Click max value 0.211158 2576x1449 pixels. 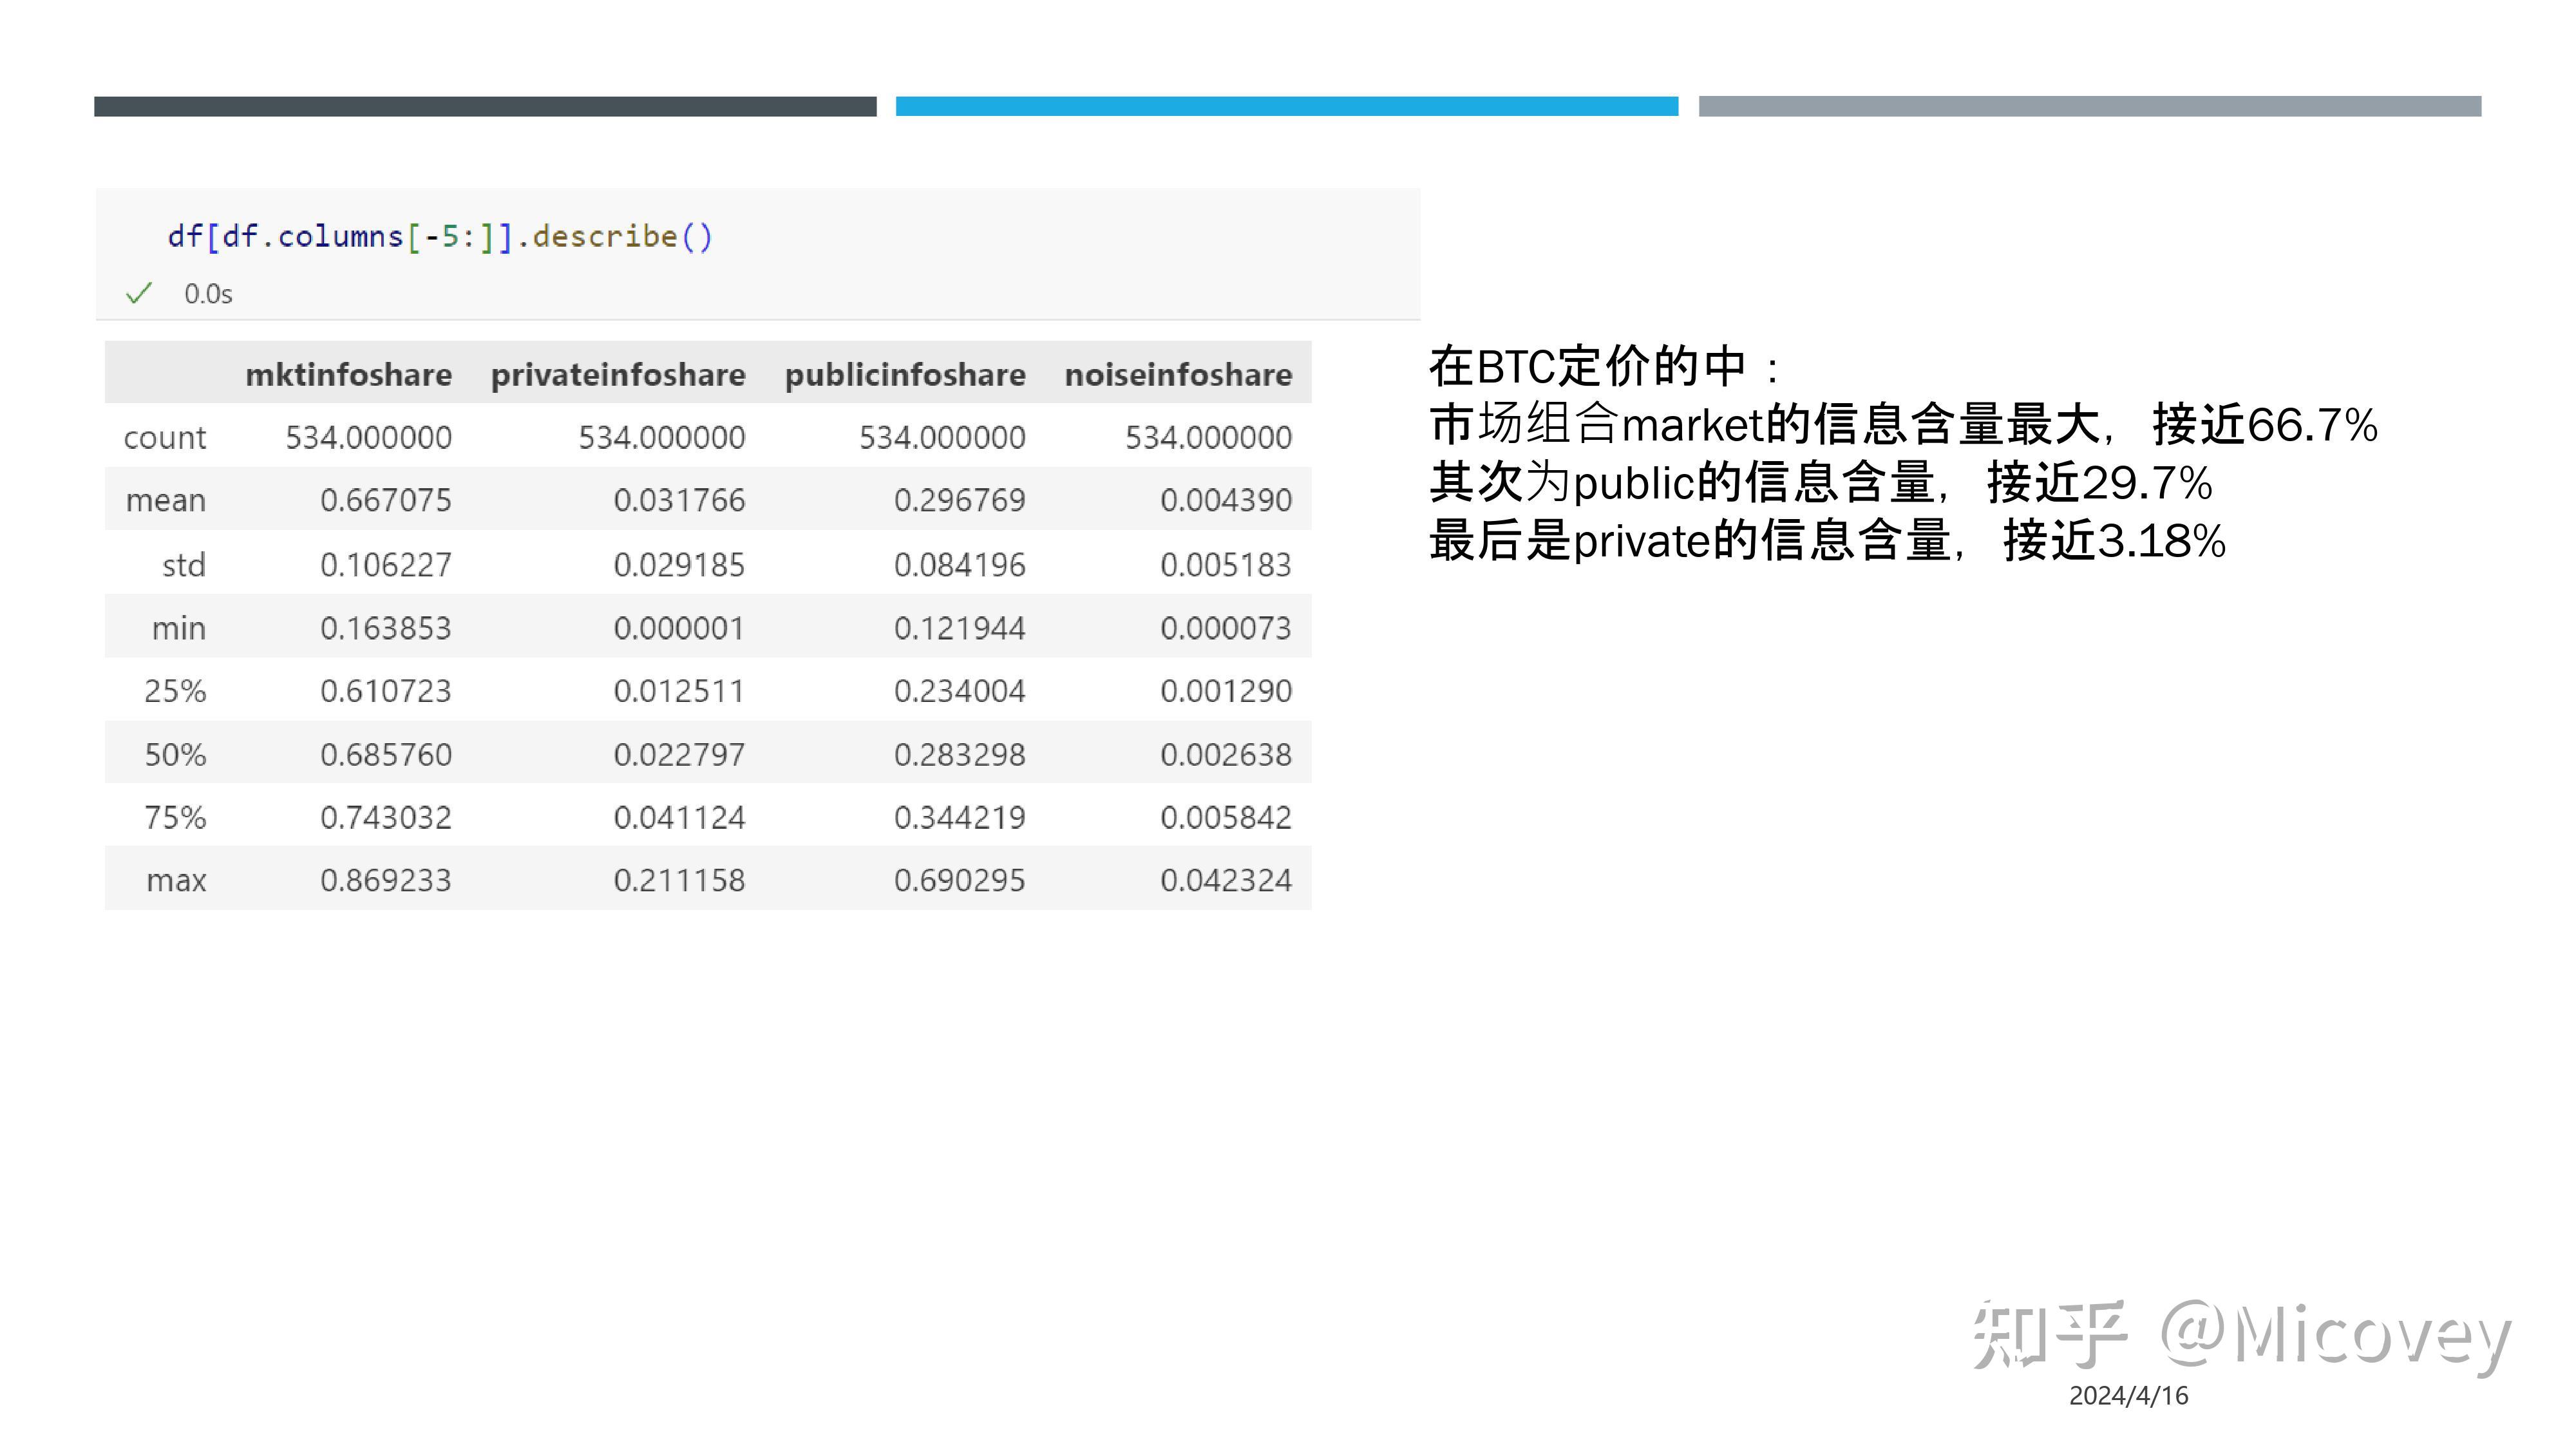coord(679,881)
